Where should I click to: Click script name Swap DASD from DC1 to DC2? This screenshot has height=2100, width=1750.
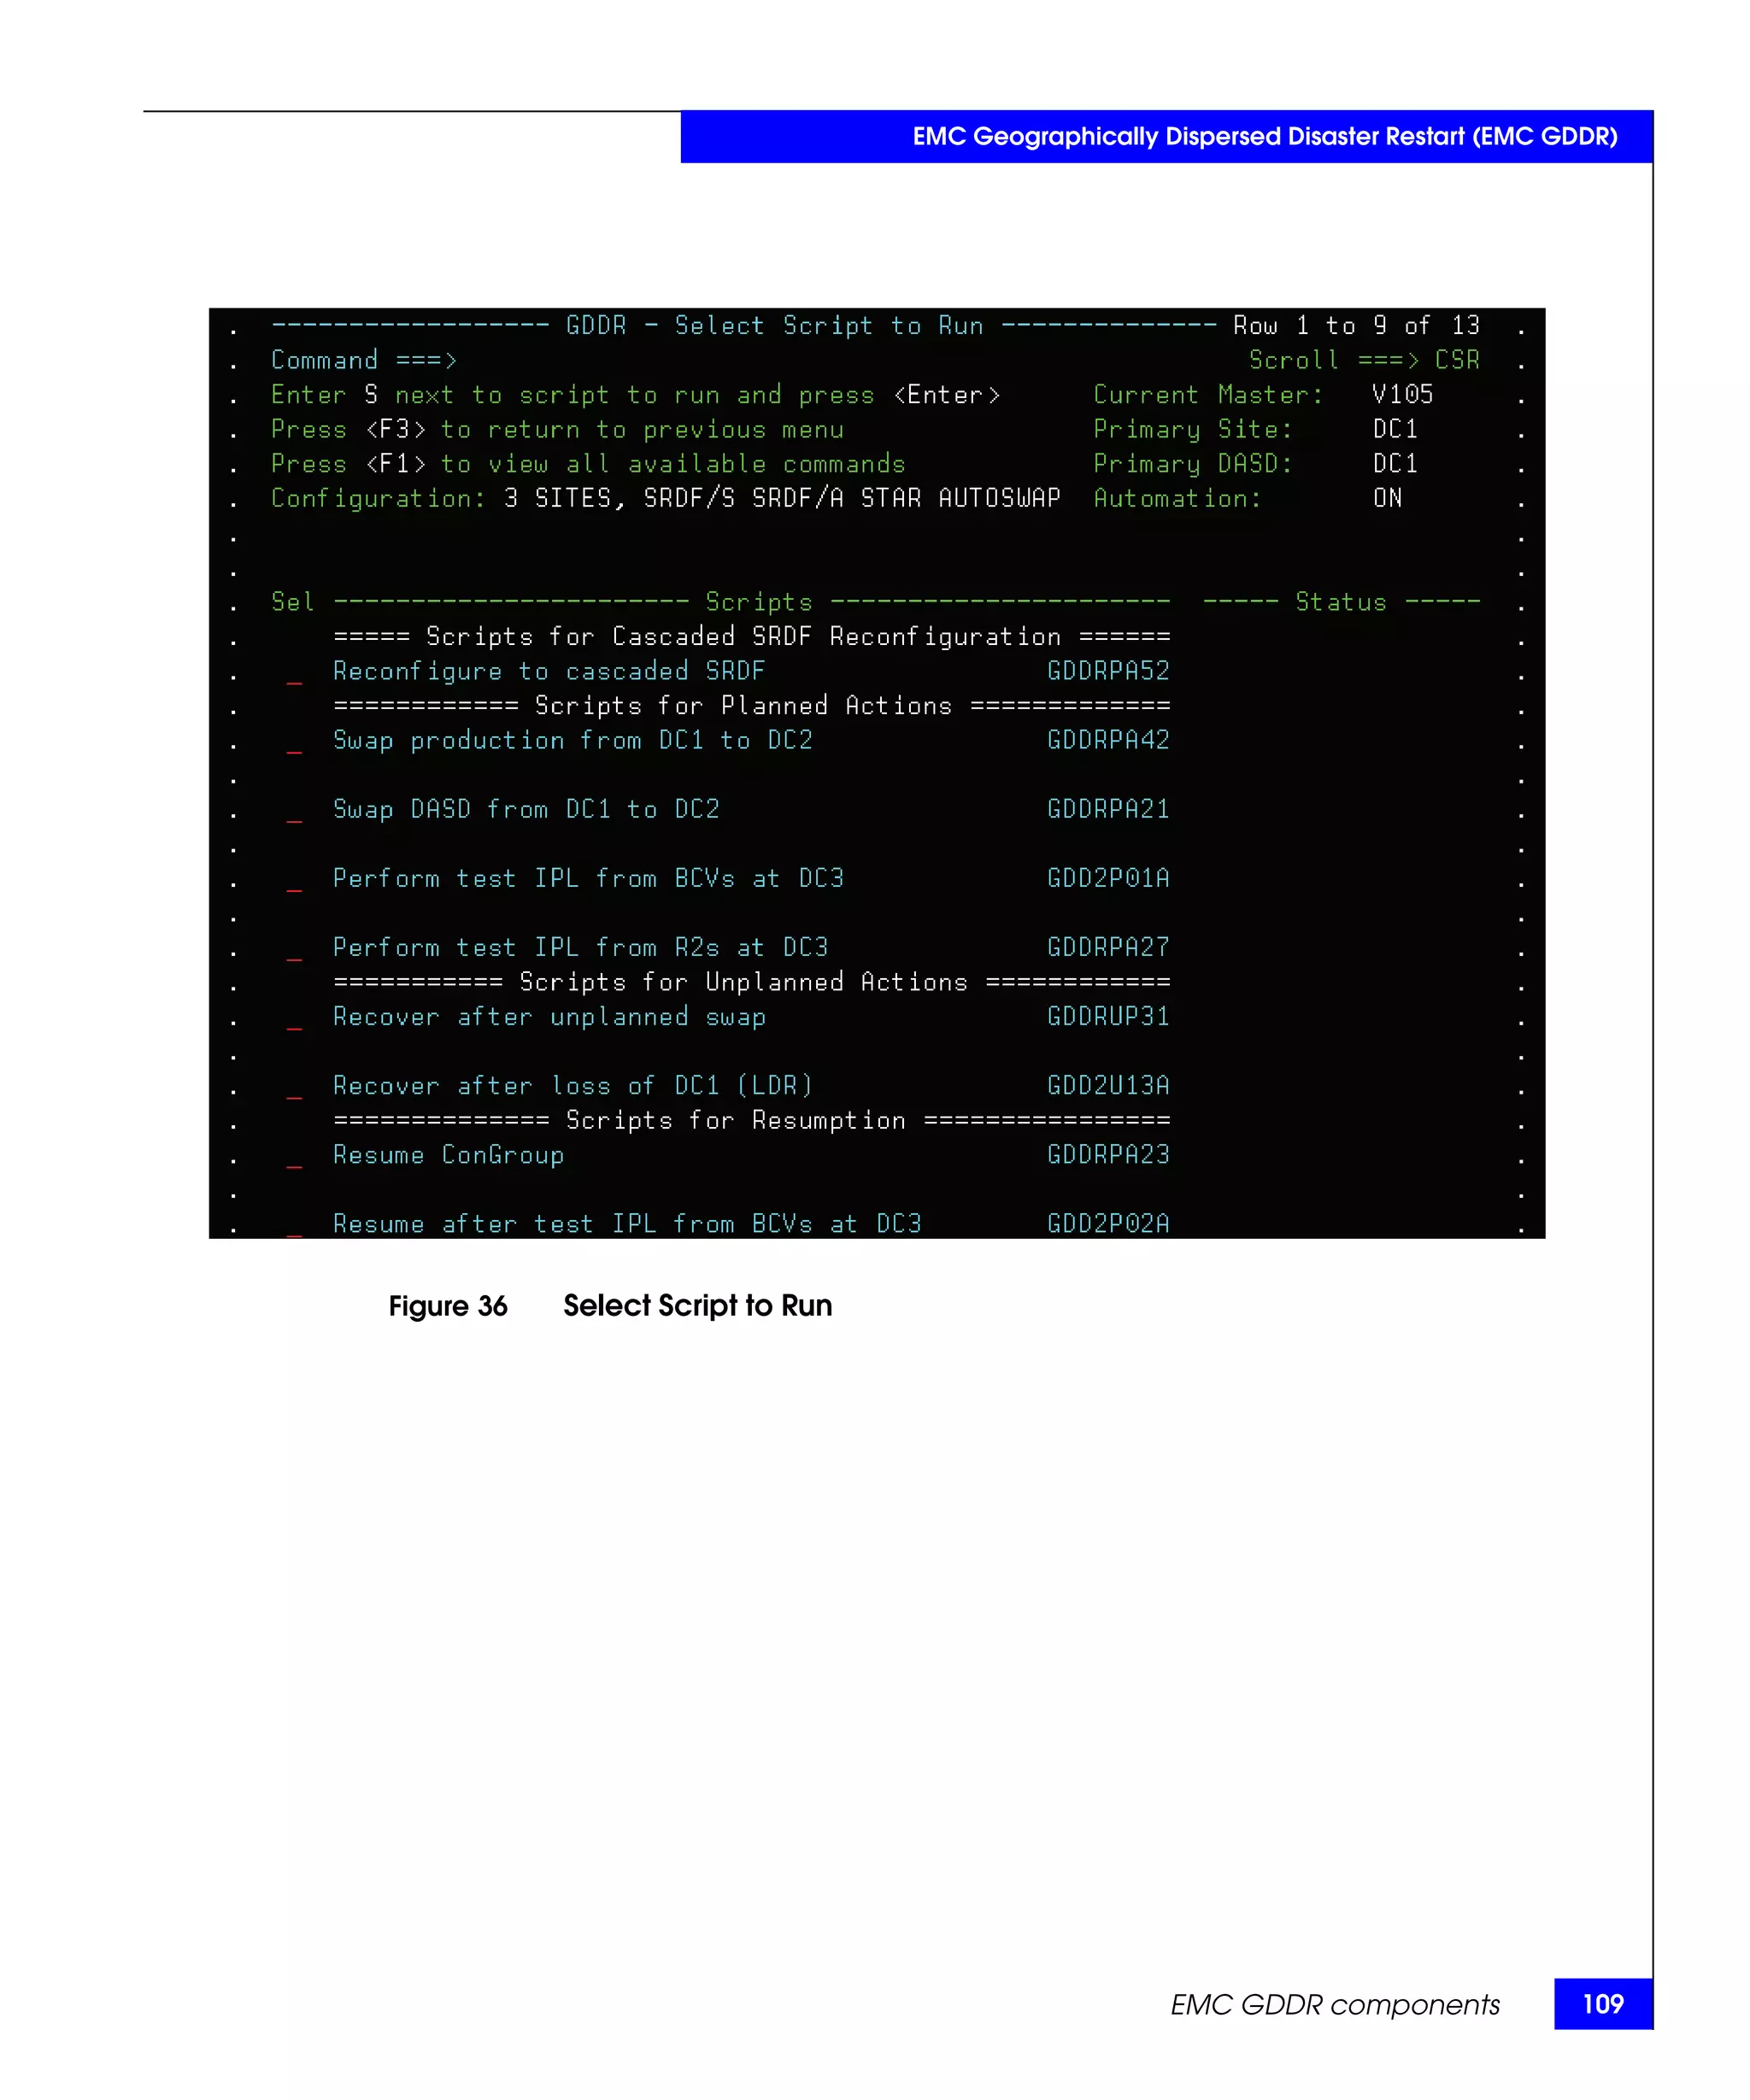pos(526,809)
